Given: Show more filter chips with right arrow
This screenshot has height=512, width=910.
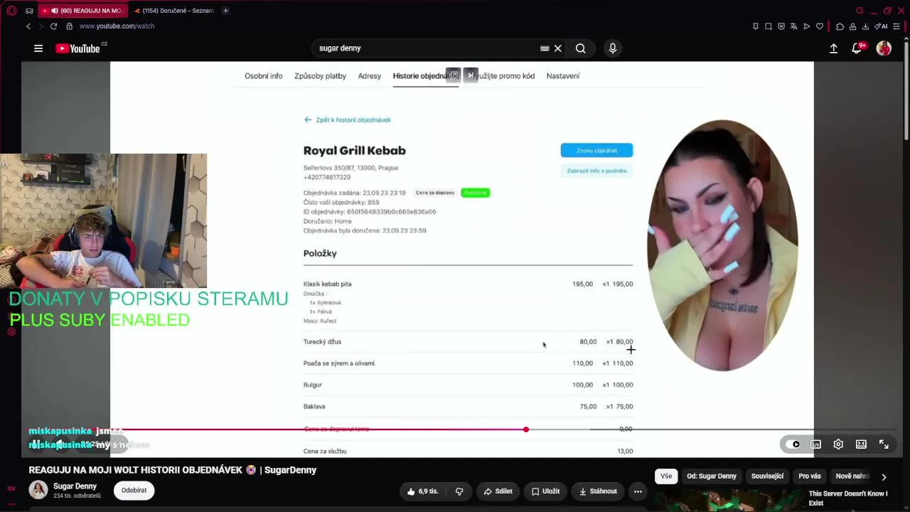Looking at the screenshot, I should click(x=884, y=476).
